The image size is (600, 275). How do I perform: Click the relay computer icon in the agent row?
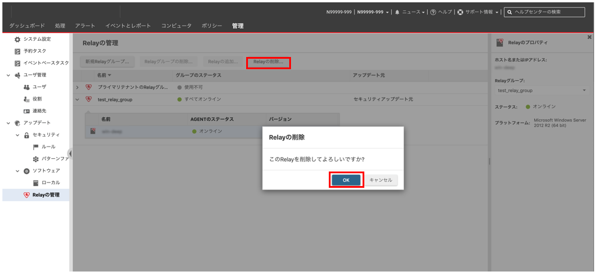[x=93, y=131]
